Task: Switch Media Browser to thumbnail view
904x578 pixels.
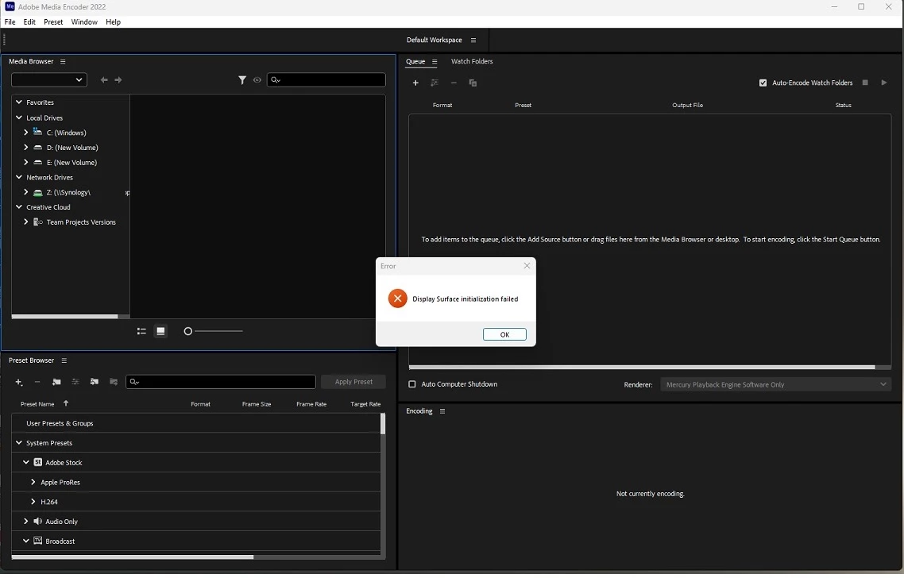Action: (x=160, y=331)
